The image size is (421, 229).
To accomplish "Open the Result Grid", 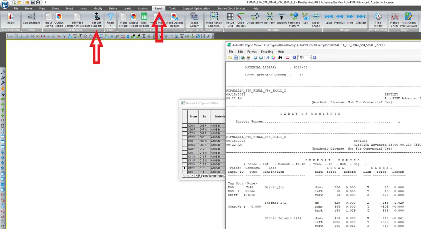I will [x=230, y=20].
